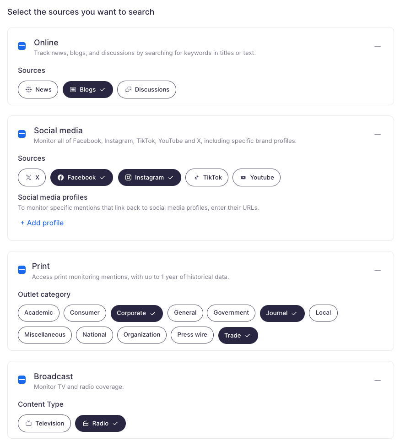Enable the TikTok source chip
The image size is (400, 447).
207,178
